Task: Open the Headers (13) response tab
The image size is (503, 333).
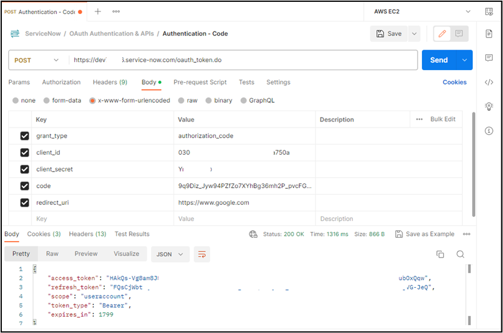Action: tap(87, 234)
